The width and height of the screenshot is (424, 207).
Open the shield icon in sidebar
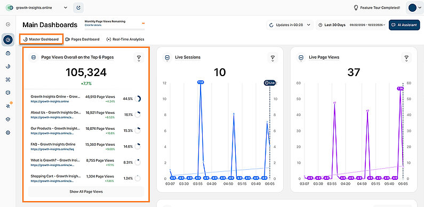tap(8, 119)
